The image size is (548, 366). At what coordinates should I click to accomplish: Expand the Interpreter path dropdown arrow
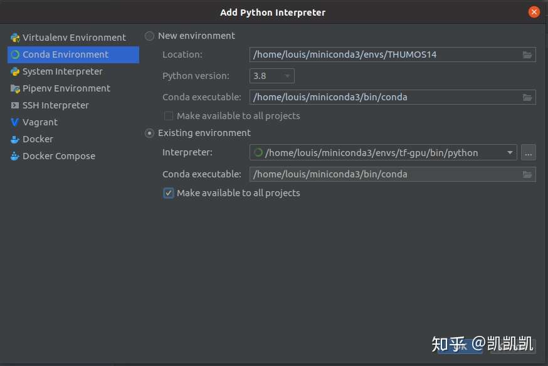(510, 153)
